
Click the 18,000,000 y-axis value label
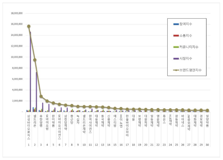[16, 13]
